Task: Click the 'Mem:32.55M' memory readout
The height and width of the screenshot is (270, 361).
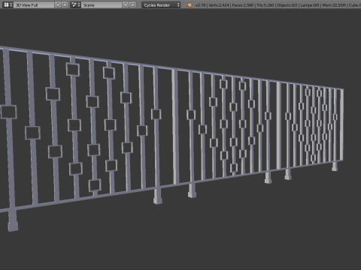Action: coord(334,5)
